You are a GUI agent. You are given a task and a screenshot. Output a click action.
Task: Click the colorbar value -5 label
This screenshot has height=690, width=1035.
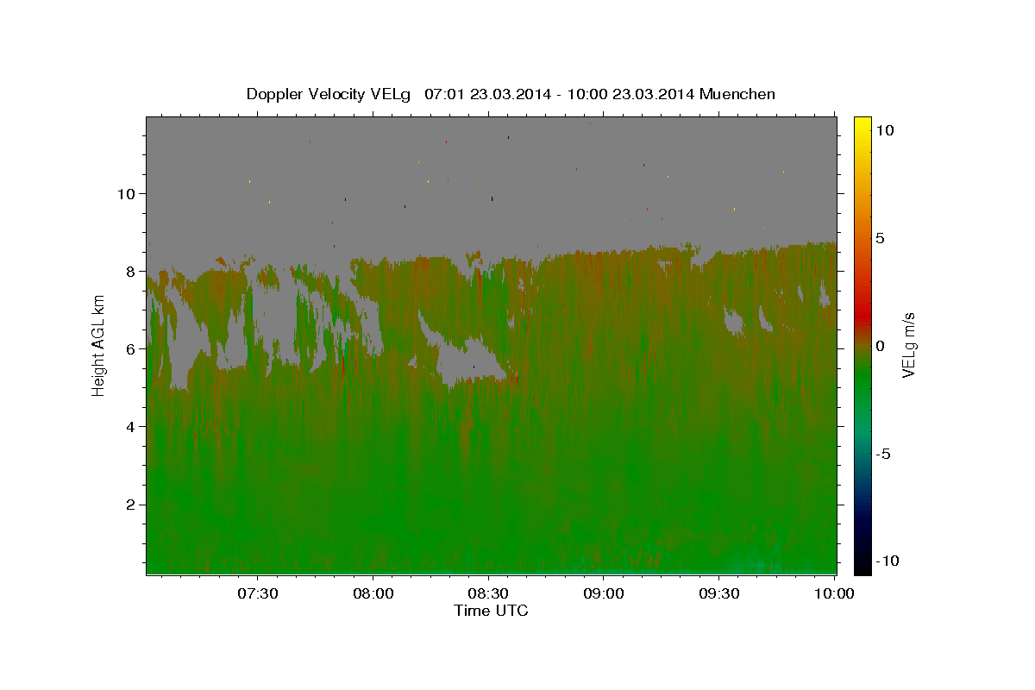(x=883, y=454)
